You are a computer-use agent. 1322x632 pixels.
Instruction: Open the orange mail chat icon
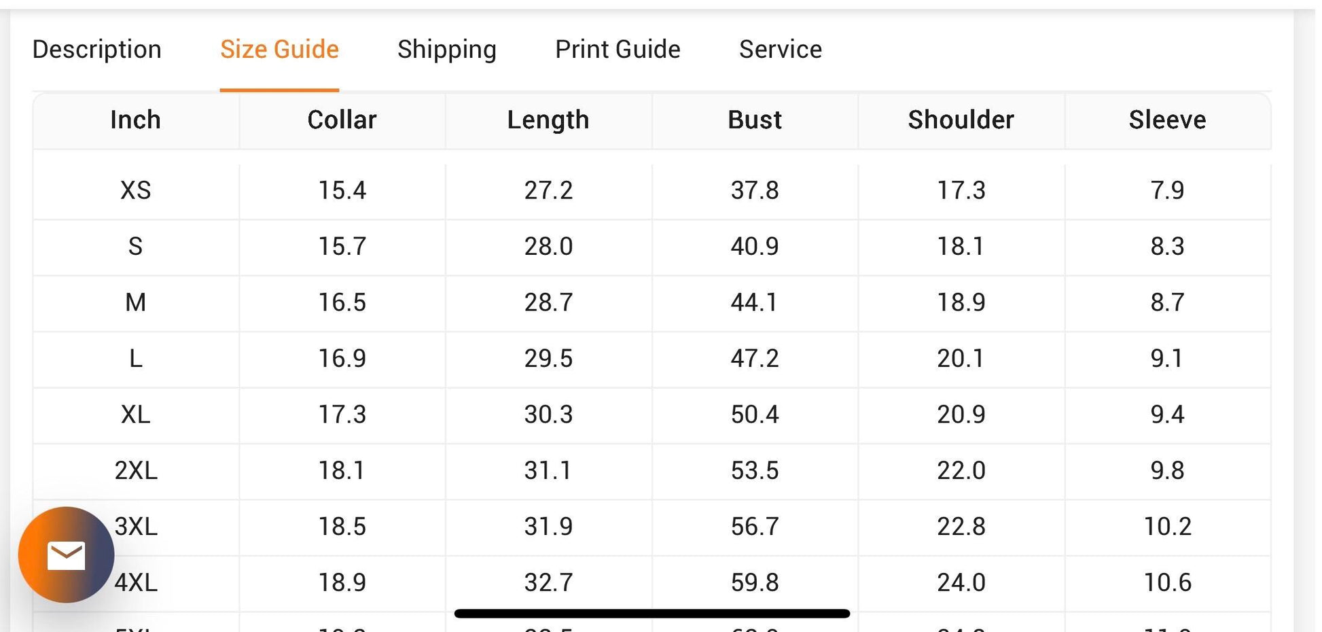pos(66,555)
